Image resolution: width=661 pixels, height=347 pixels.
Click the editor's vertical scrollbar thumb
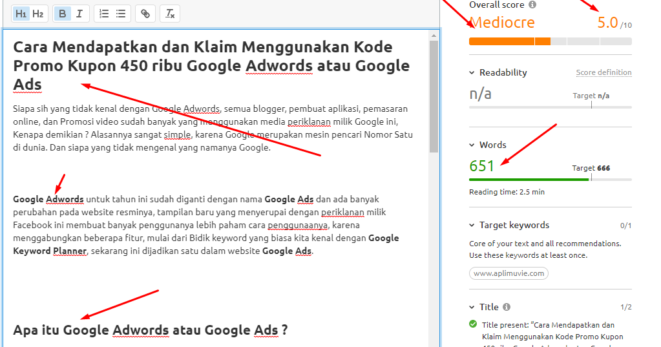coord(434,96)
